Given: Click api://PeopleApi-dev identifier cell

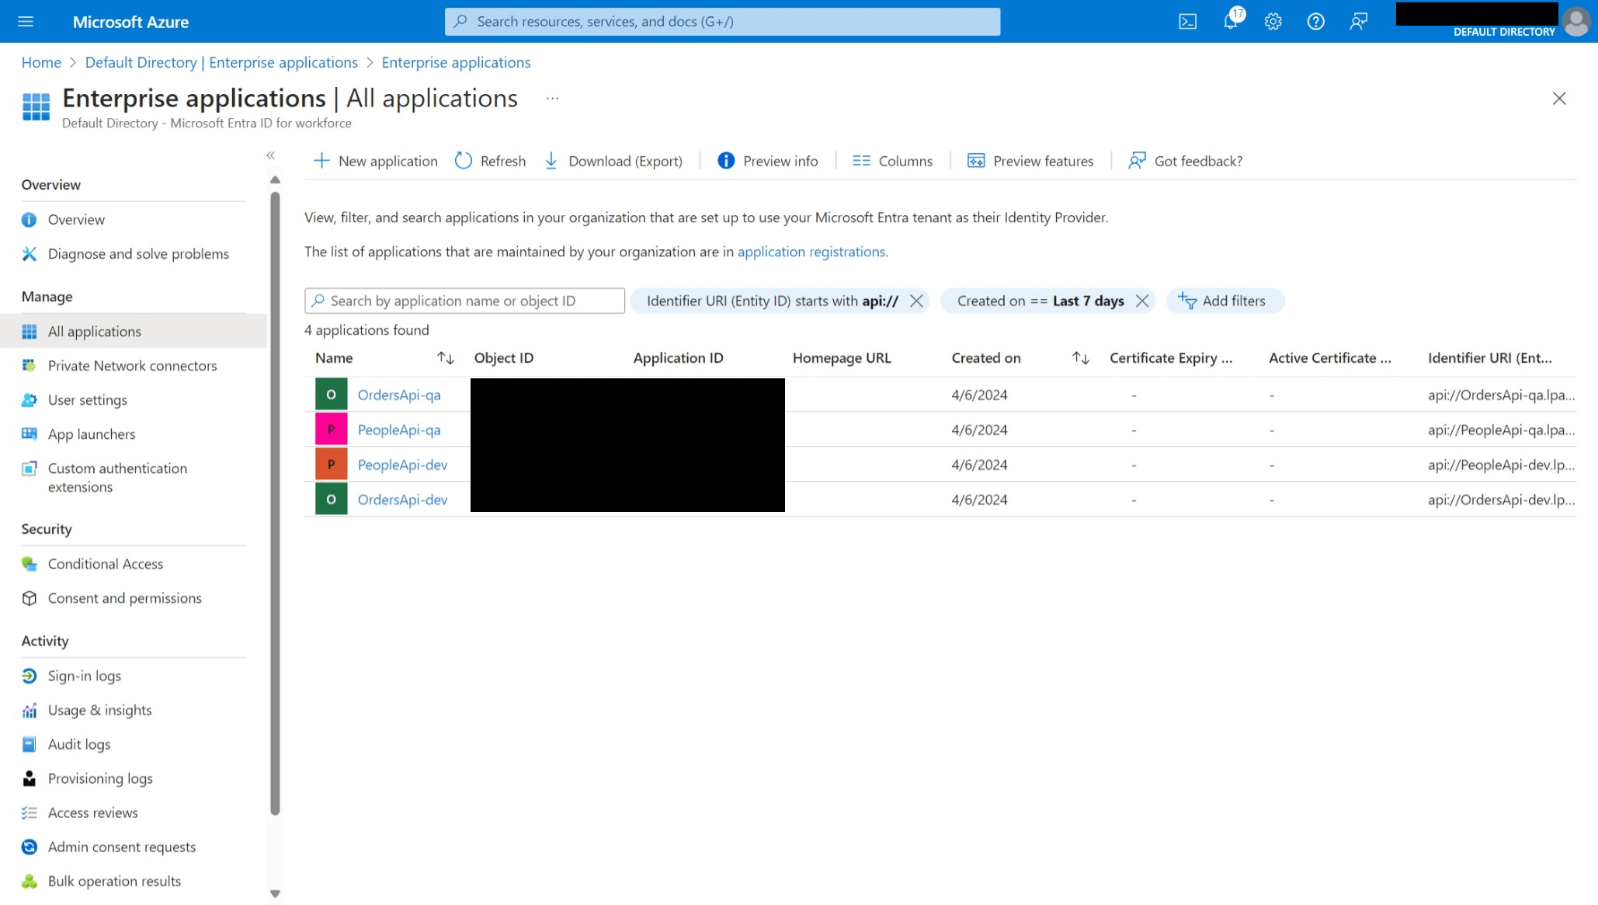Looking at the screenshot, I should (1501, 465).
